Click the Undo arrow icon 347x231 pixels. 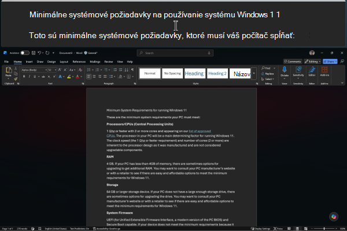[x=39, y=53]
